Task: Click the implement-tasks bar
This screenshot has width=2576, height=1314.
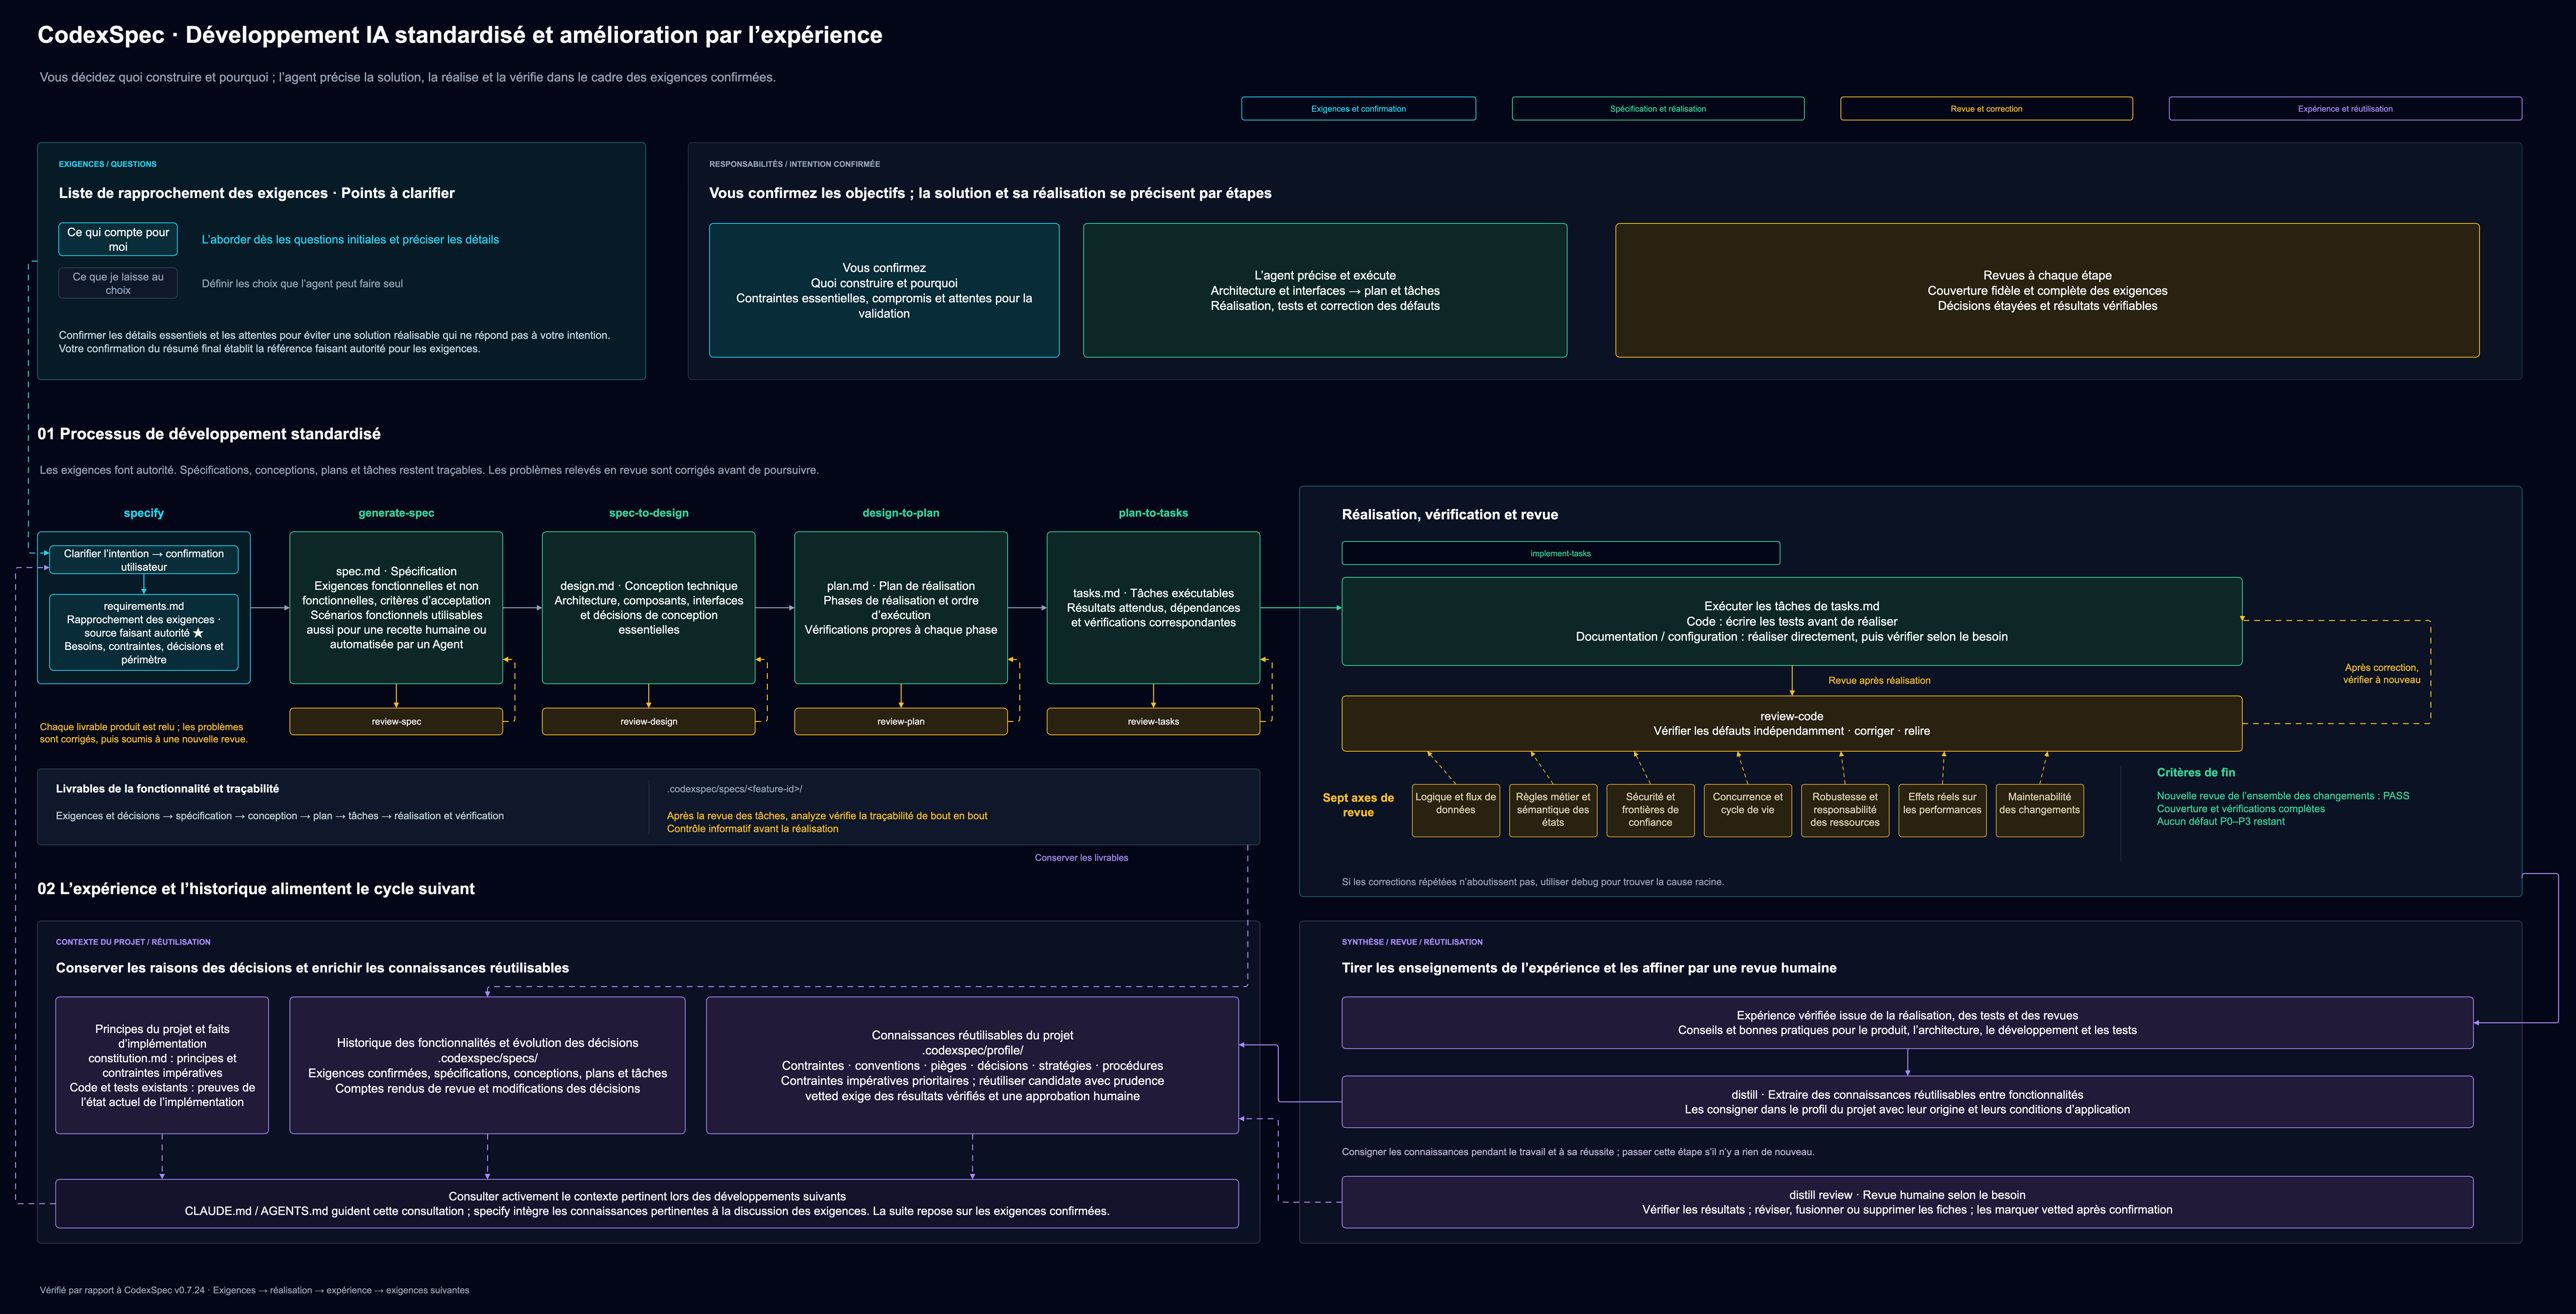Action: pos(1560,553)
